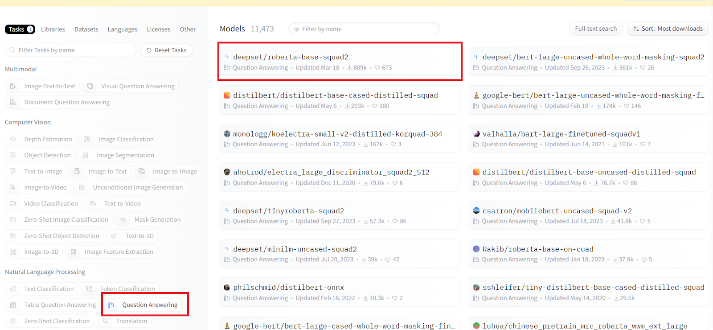713x330 pixels.
Task: Click the Question Answering task icon
Action: point(111,305)
